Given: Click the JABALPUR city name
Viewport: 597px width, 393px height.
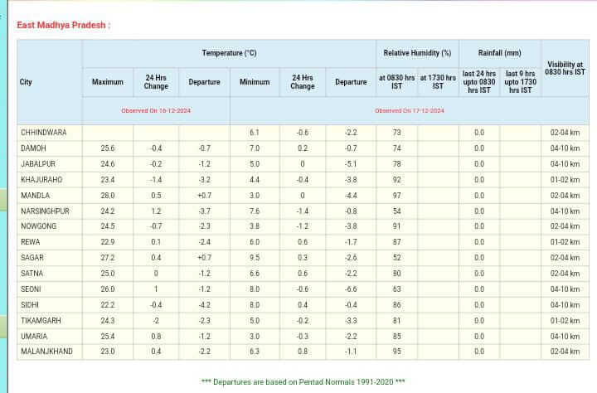Looking at the screenshot, I should coord(38,164).
